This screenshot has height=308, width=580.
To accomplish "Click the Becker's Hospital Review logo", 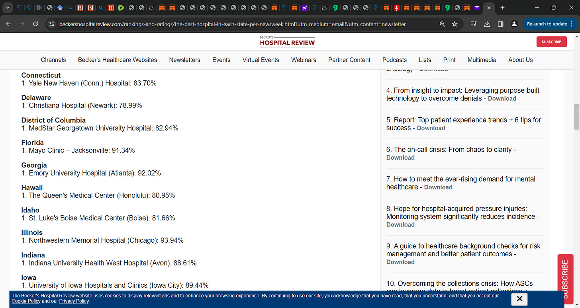I will point(287,41).
